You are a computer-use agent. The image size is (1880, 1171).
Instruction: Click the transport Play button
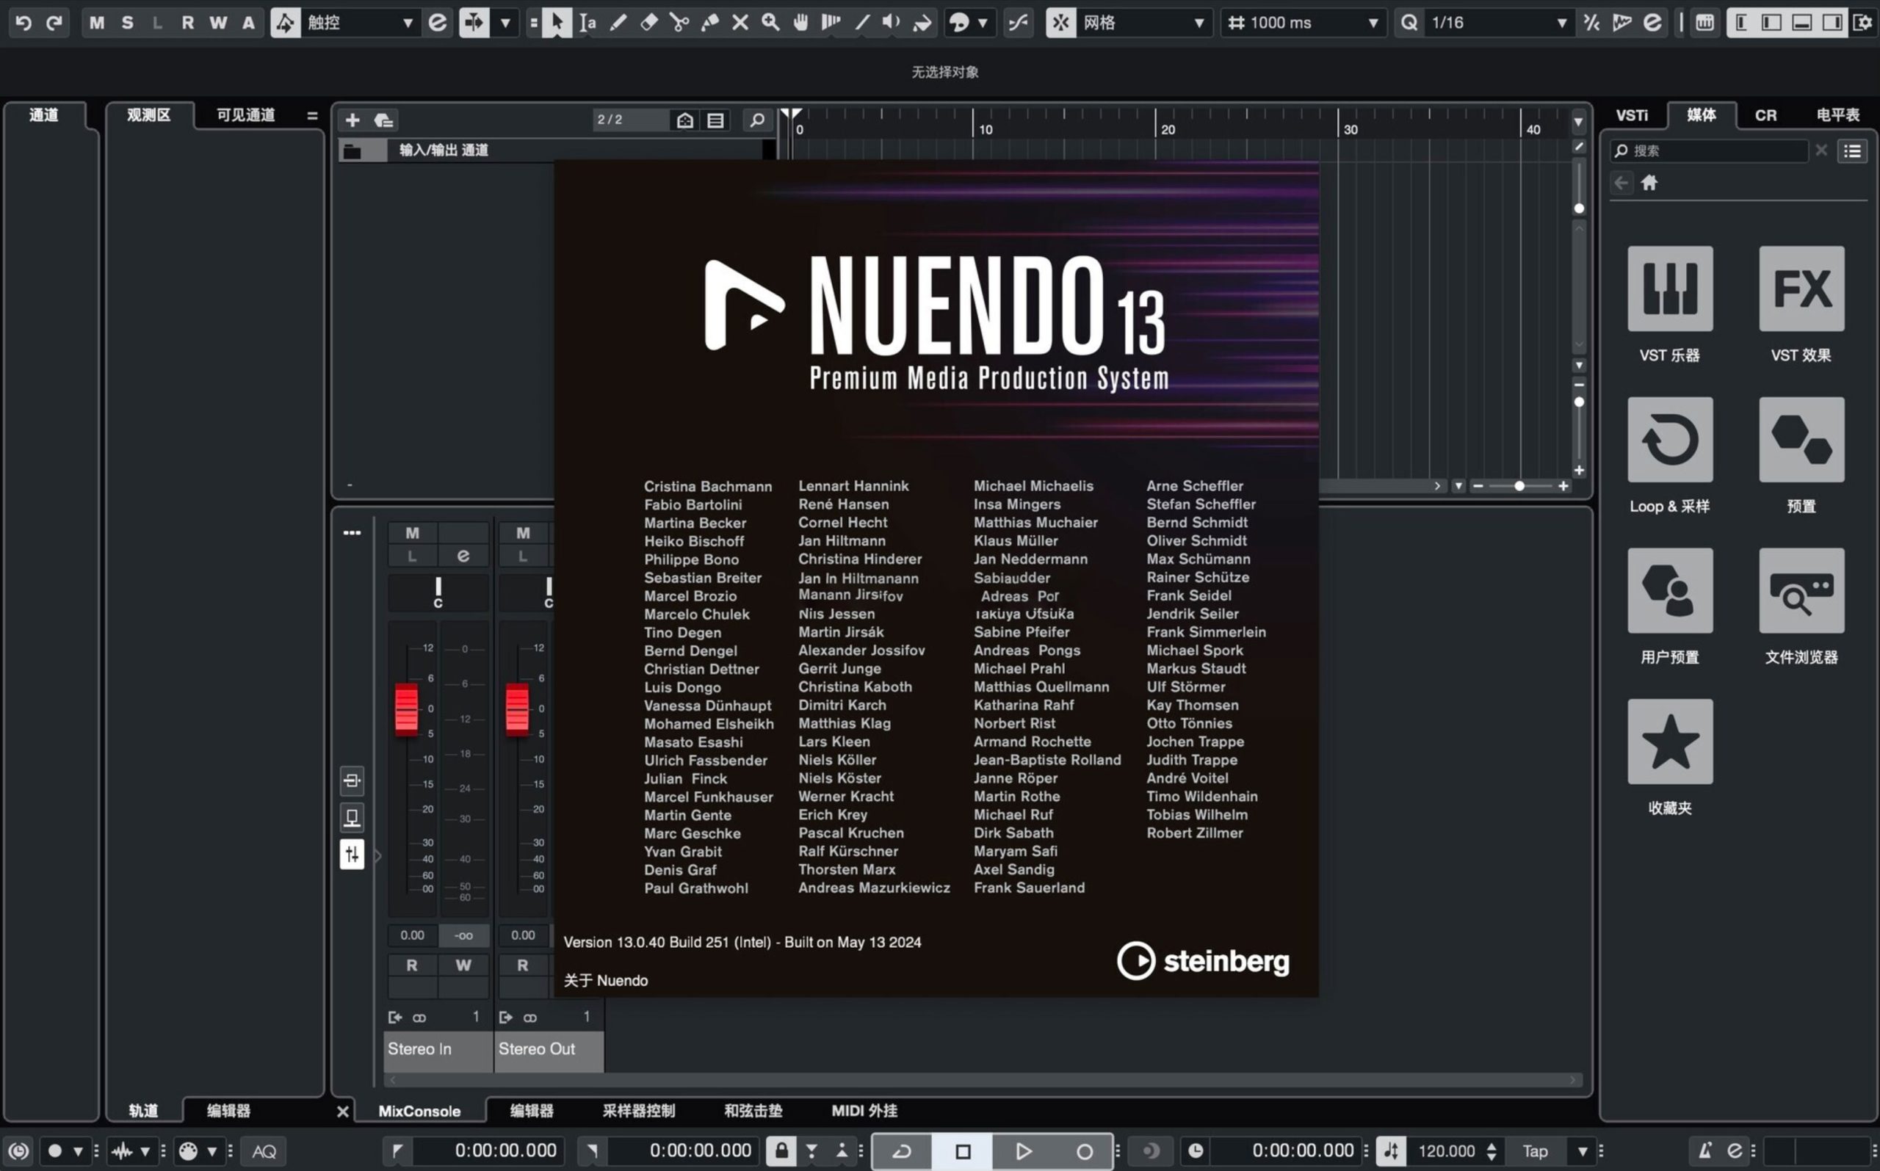click(x=1022, y=1151)
